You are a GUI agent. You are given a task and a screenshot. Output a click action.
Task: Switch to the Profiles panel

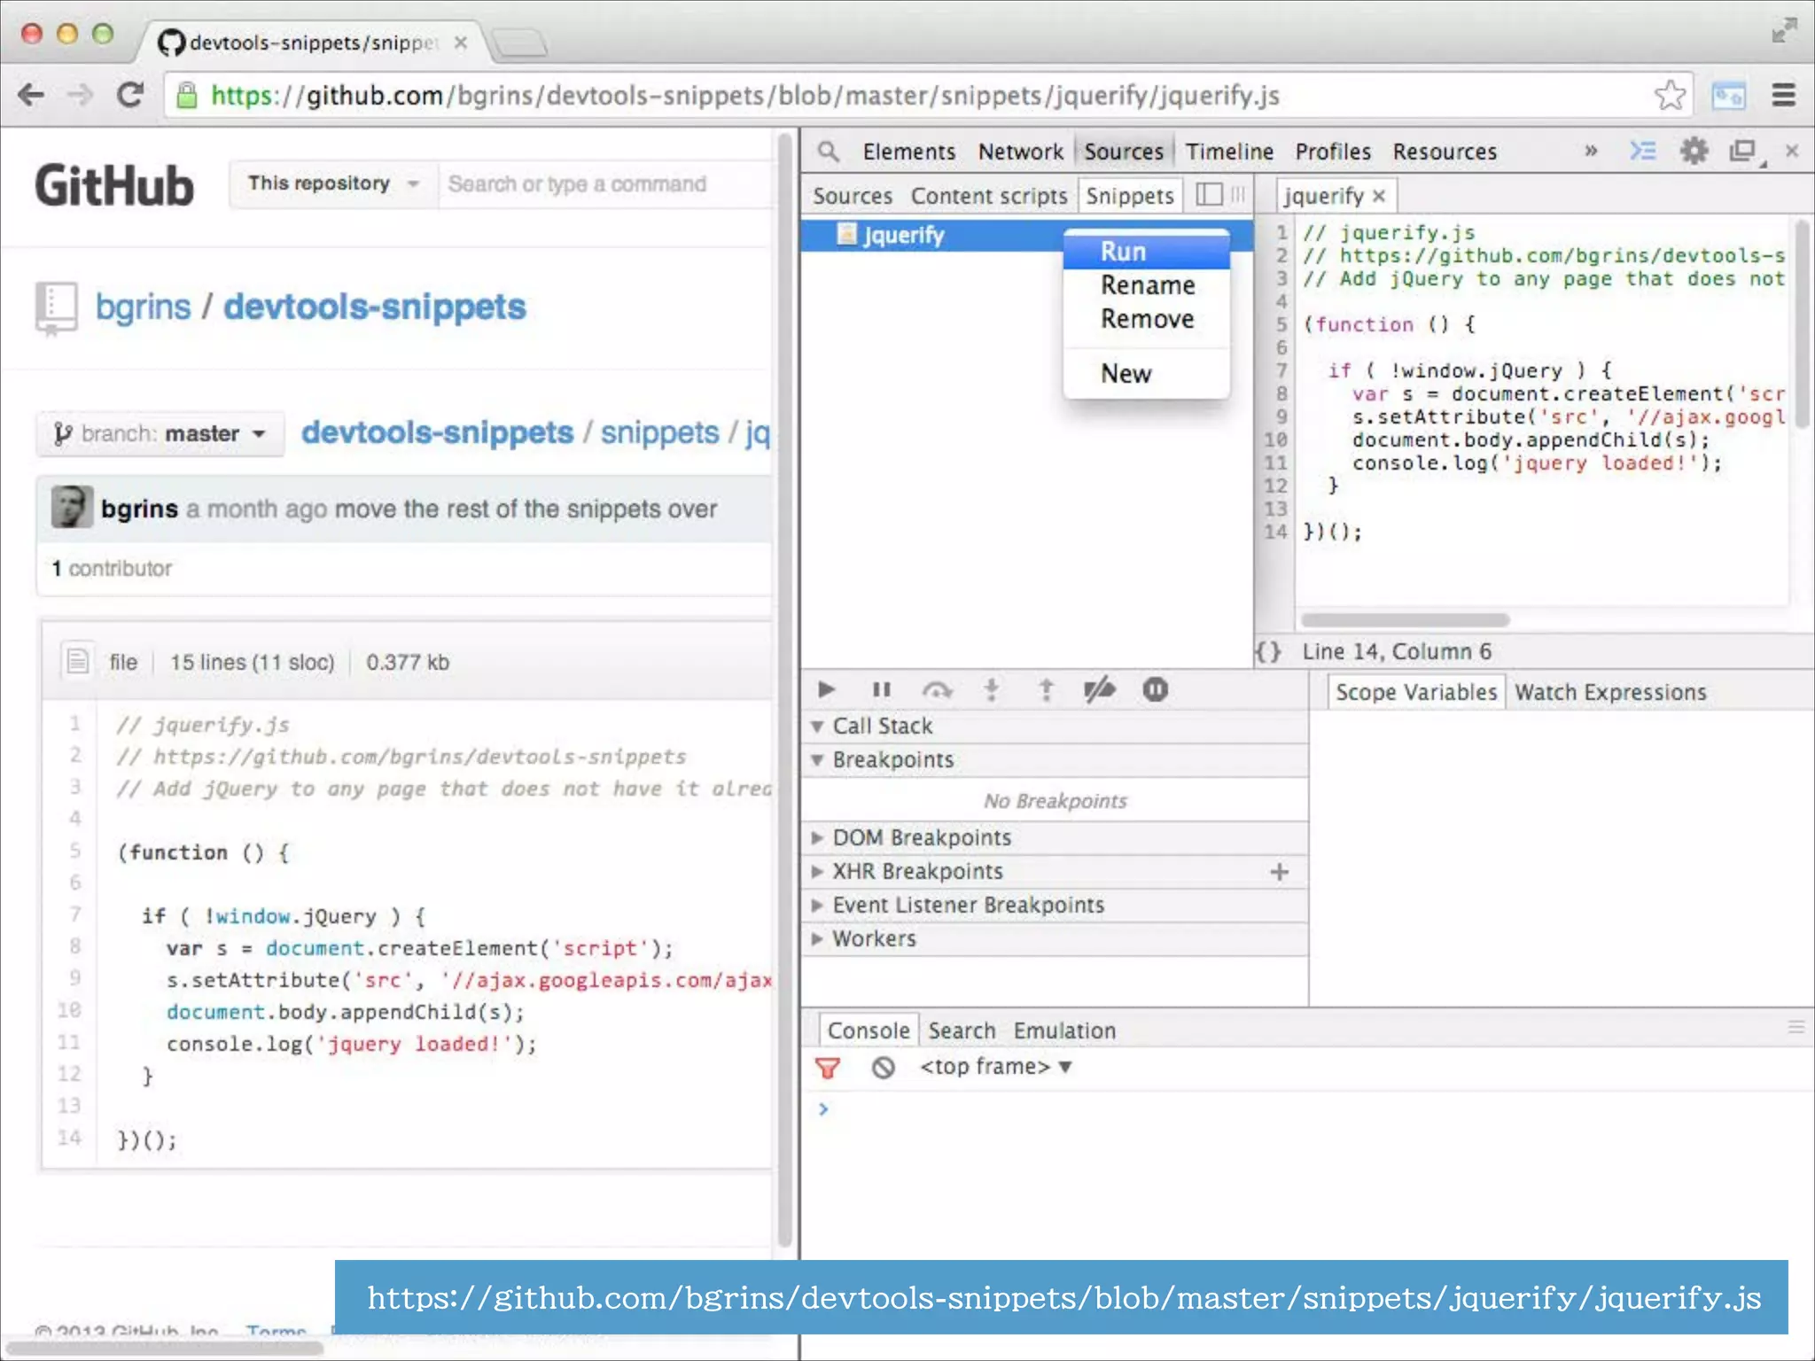point(1333,152)
